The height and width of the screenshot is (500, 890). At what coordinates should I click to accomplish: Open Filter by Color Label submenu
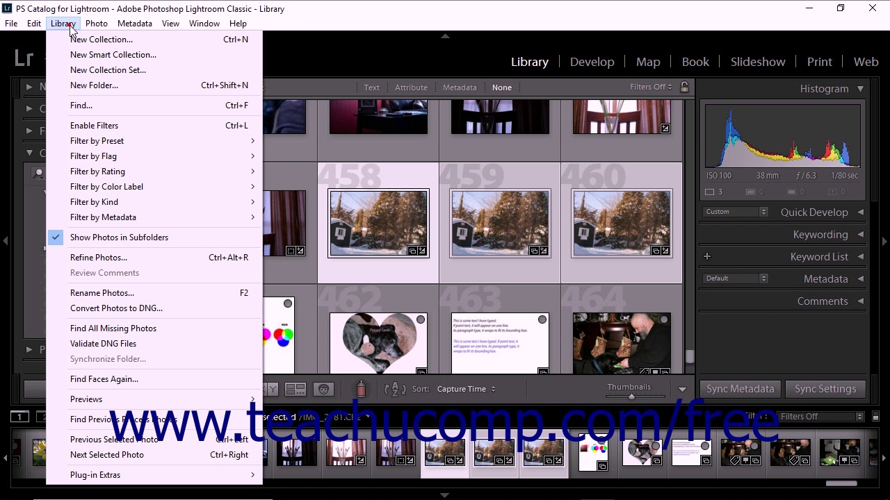coord(156,187)
